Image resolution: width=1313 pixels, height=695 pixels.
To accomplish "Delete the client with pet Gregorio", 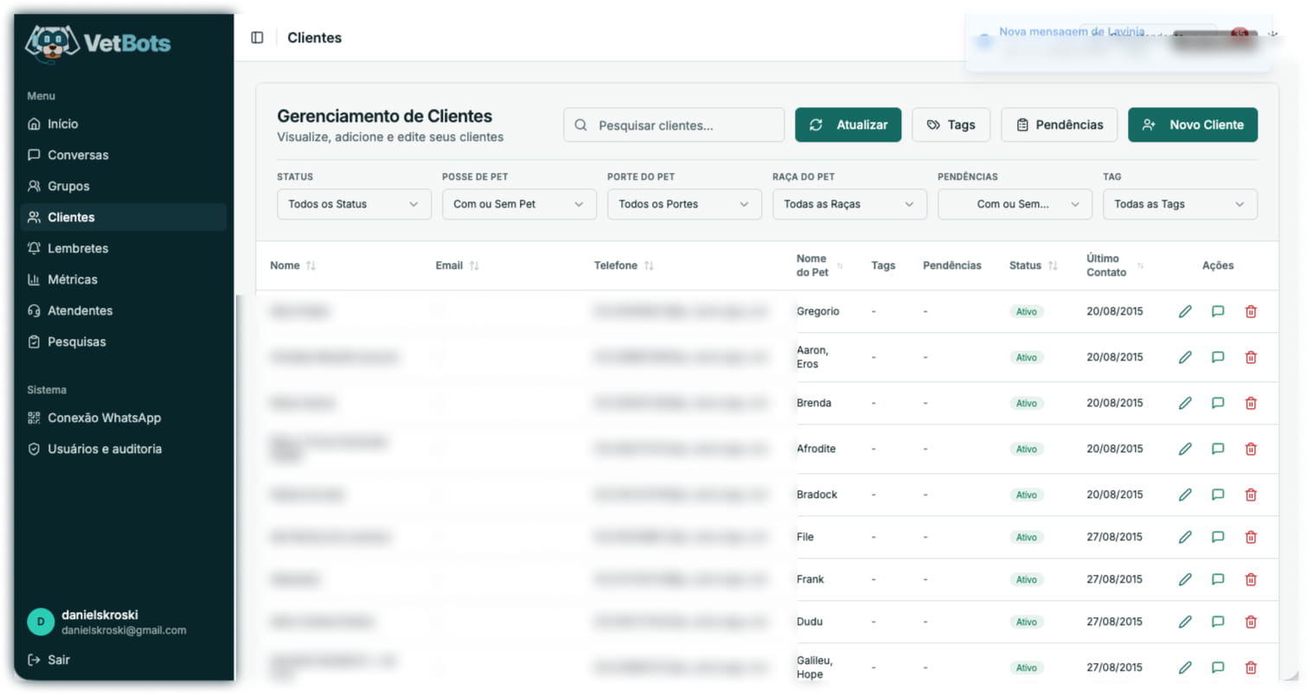I will point(1251,311).
